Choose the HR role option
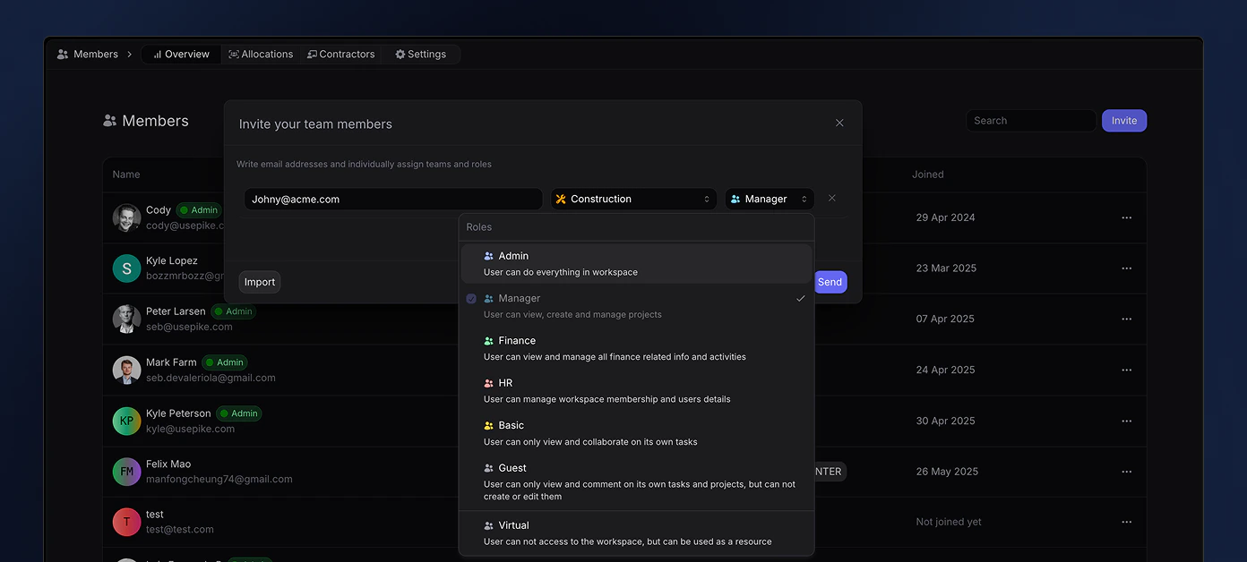The image size is (1247, 562). 637,391
